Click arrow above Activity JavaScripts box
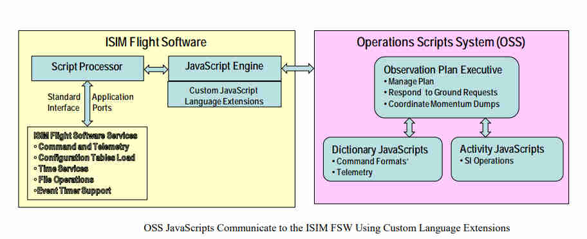587x239 pixels. (x=485, y=128)
